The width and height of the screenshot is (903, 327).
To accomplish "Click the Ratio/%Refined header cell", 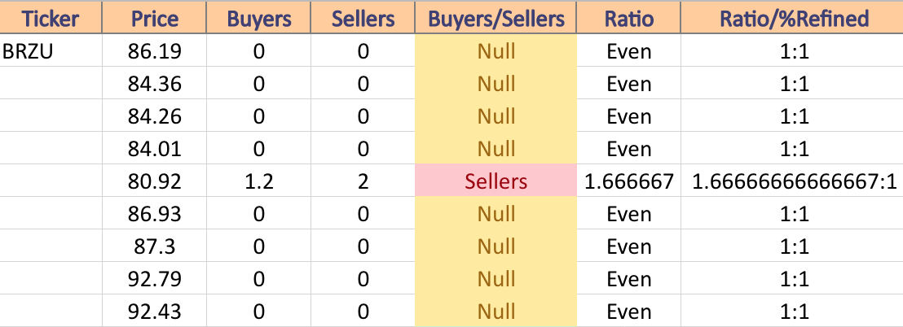I will (794, 19).
